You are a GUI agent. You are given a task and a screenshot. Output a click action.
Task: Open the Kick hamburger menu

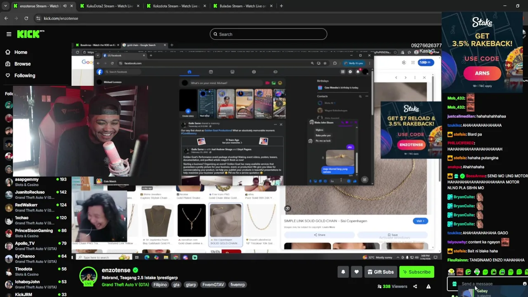pyautogui.click(x=9, y=34)
